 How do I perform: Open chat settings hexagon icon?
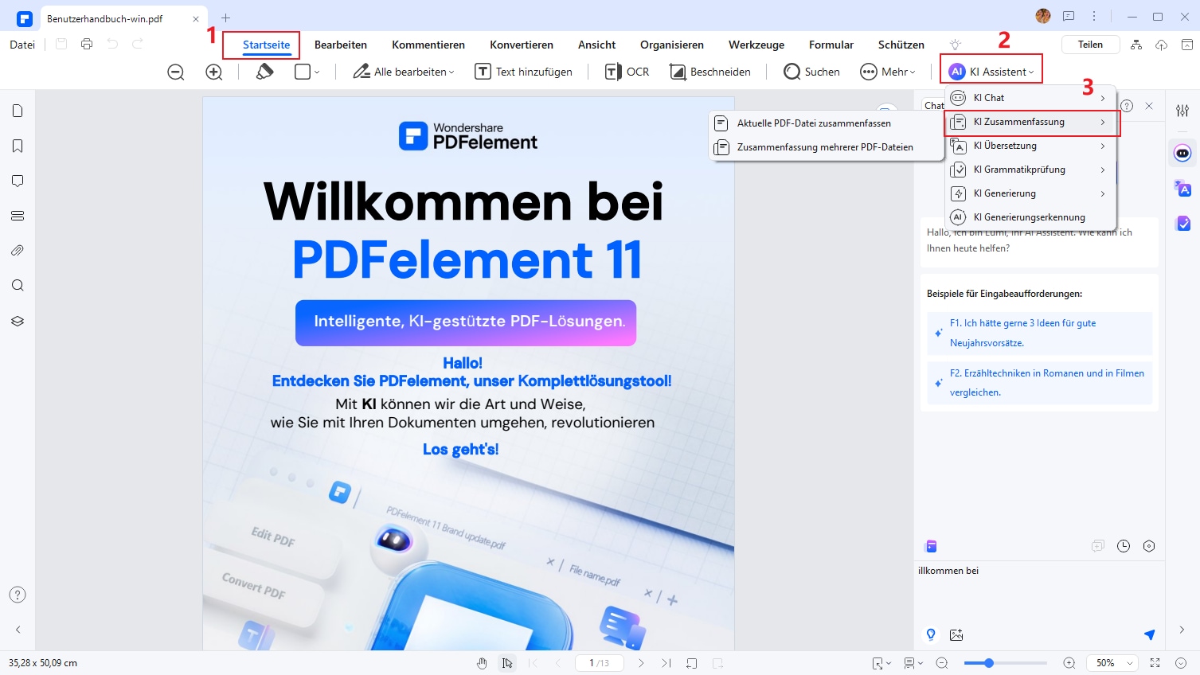coord(1149,546)
